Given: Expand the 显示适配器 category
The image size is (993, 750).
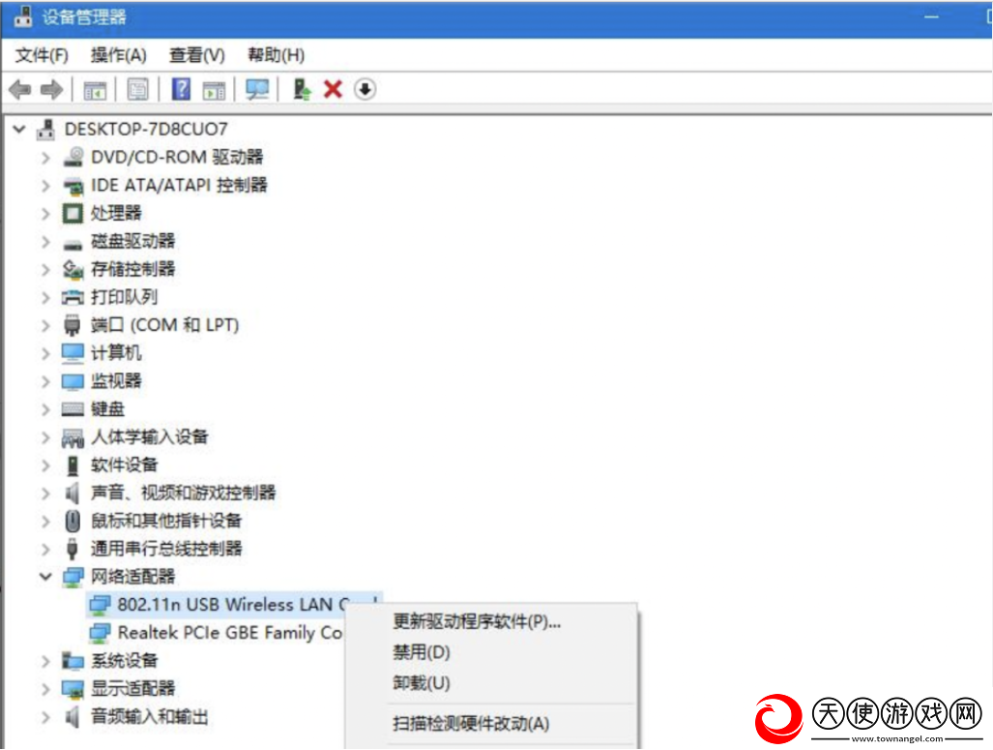Looking at the screenshot, I should pos(45,689).
